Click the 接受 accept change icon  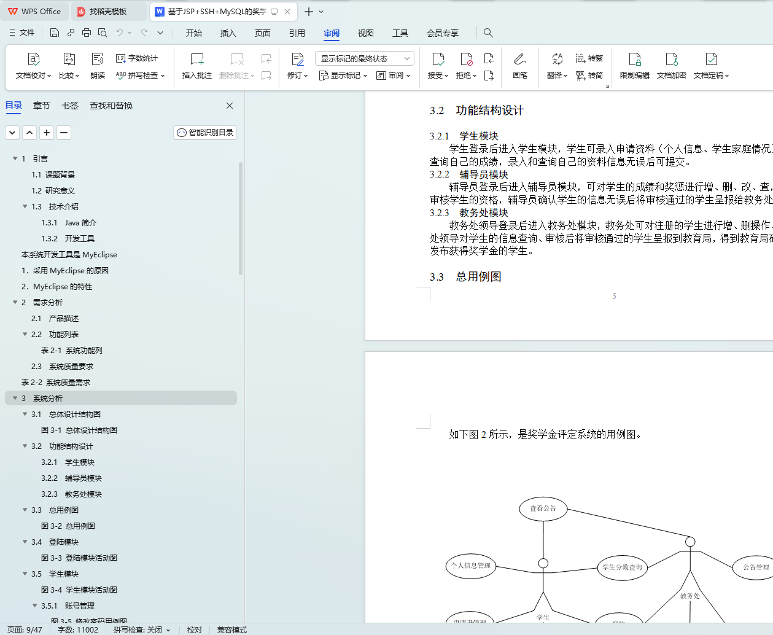(438, 59)
